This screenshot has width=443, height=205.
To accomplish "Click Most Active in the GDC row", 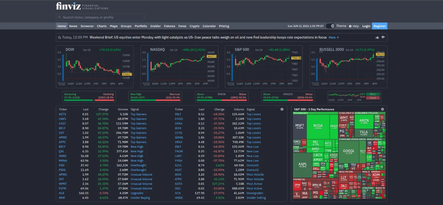I will [254, 188].
